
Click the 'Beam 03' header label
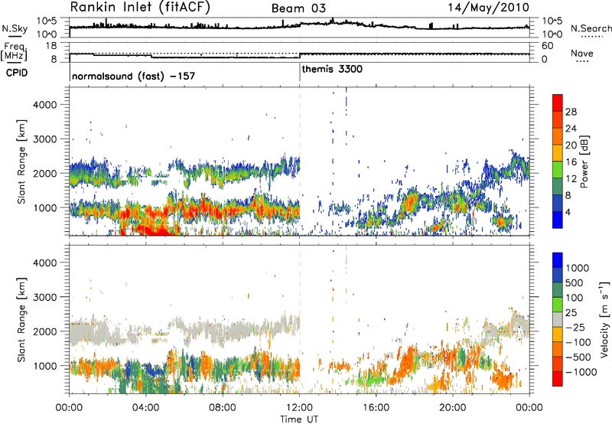tap(298, 8)
